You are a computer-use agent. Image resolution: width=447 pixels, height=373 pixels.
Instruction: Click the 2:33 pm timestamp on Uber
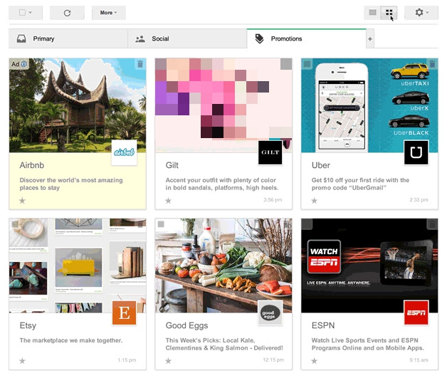pyautogui.click(x=419, y=200)
